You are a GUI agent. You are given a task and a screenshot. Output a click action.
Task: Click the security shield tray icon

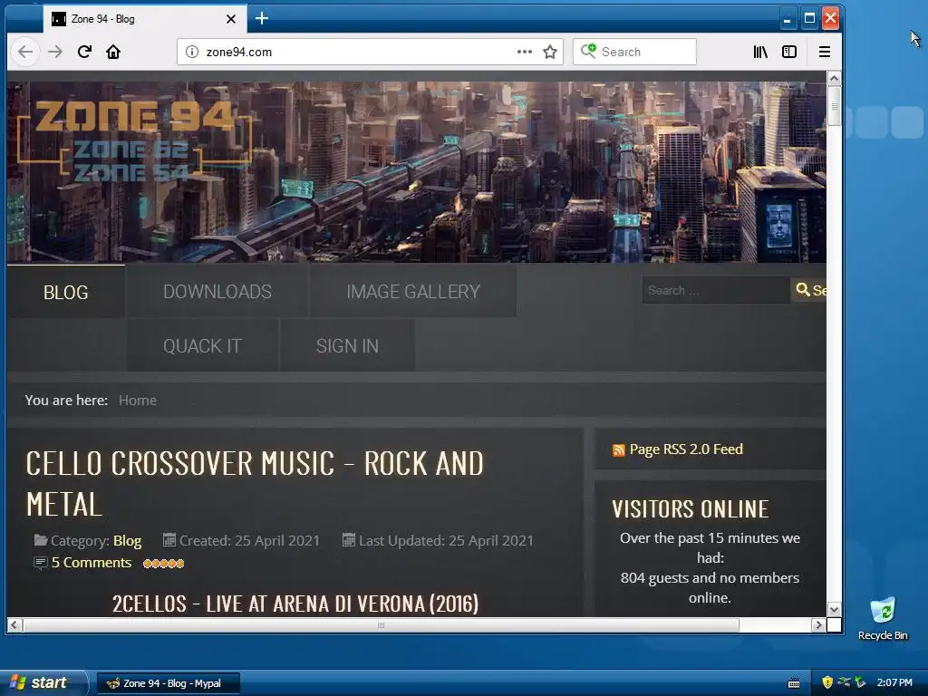(827, 682)
